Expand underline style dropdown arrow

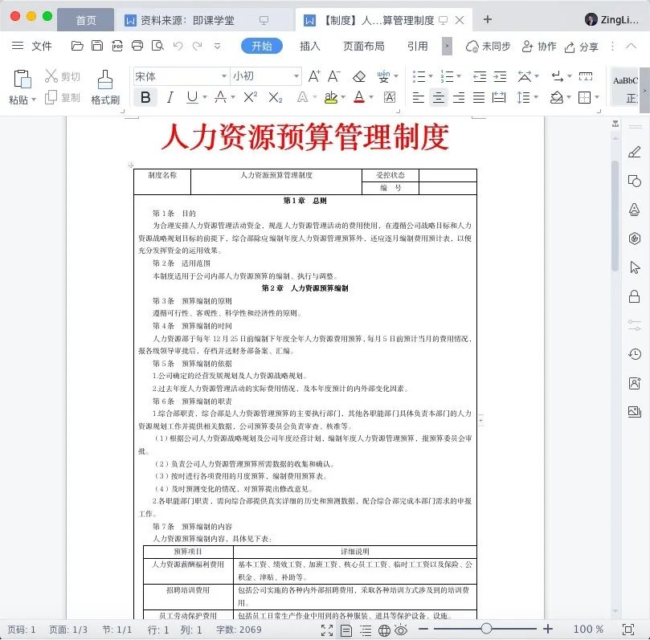pyautogui.click(x=205, y=97)
